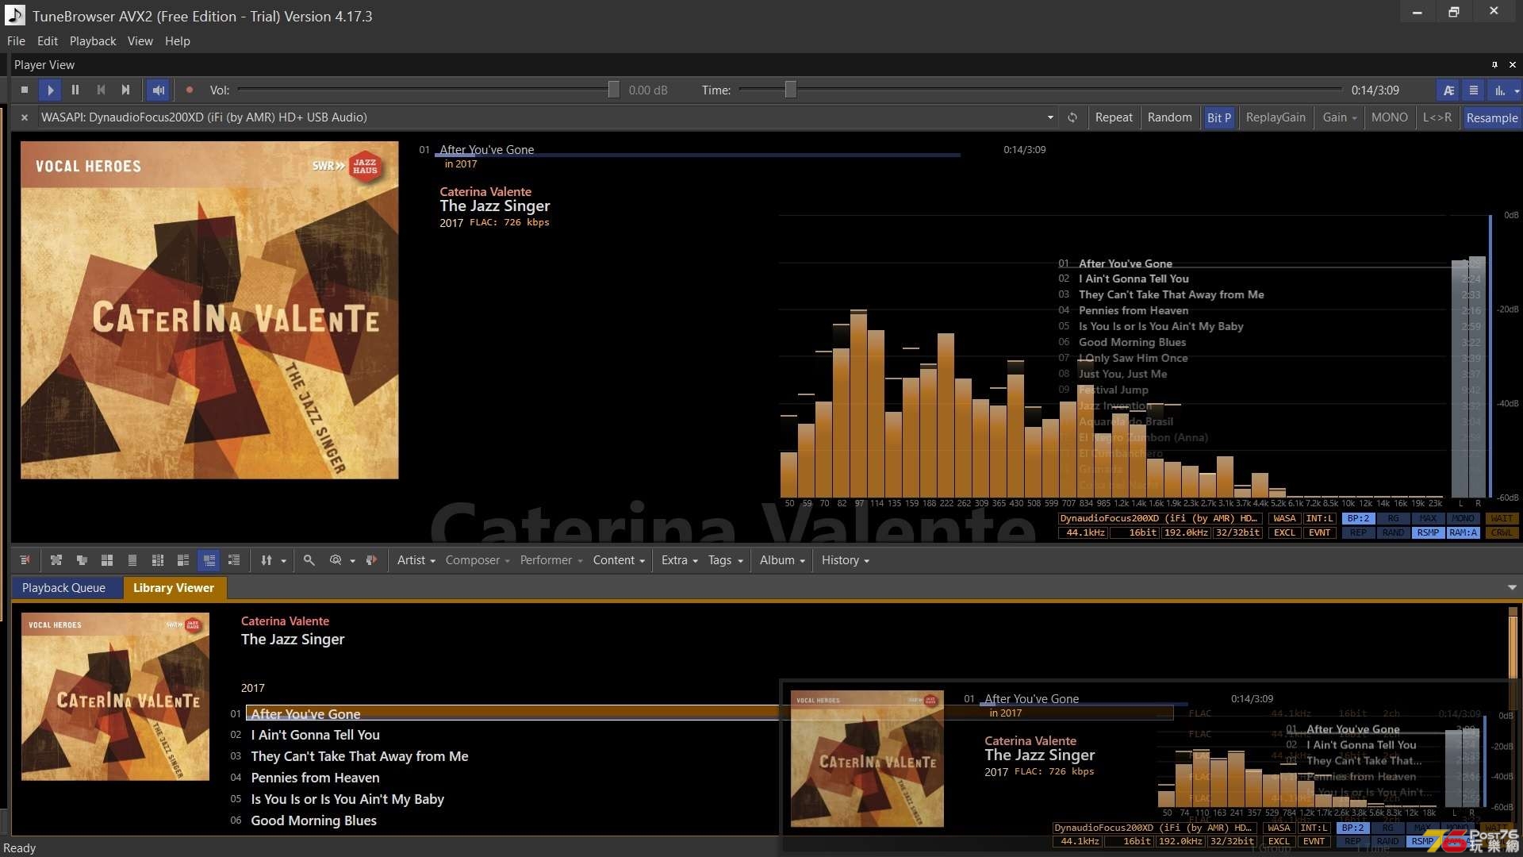The image size is (1523, 857).
Task: Expand the sort order dropdown arrow
Action: pyautogui.click(x=283, y=561)
